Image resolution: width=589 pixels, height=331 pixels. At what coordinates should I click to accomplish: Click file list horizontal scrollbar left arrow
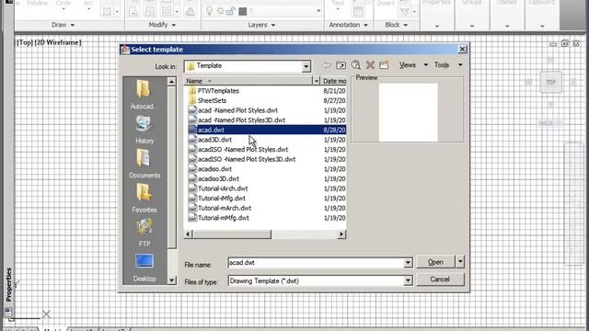188,234
